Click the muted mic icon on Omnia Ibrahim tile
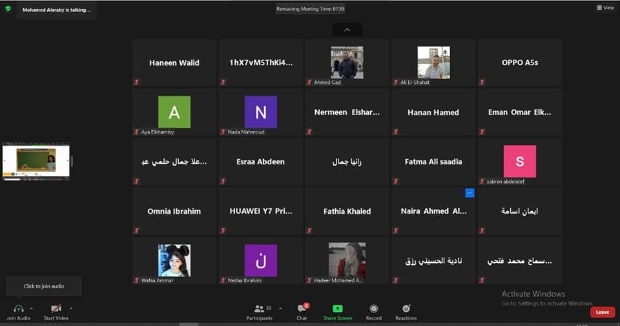The image size is (620, 326). point(137,231)
